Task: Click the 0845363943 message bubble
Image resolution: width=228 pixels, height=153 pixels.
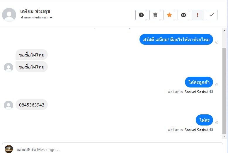Action: pos(32,105)
